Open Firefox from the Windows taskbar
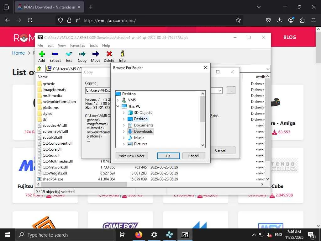 tap(139, 235)
